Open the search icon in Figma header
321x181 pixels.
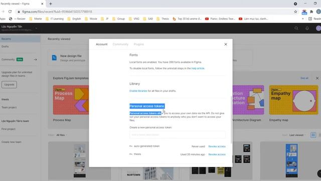coord(296,28)
